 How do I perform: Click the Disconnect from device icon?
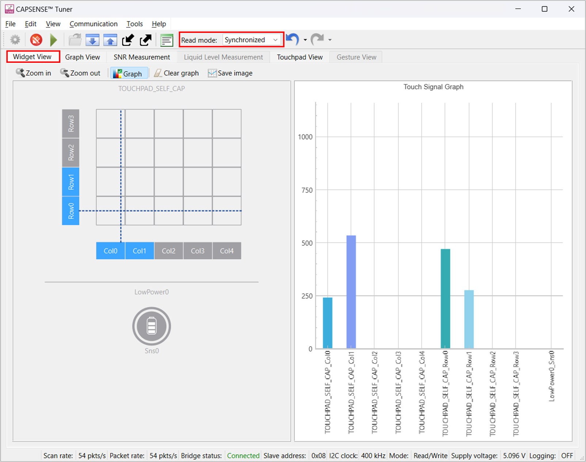coord(36,40)
